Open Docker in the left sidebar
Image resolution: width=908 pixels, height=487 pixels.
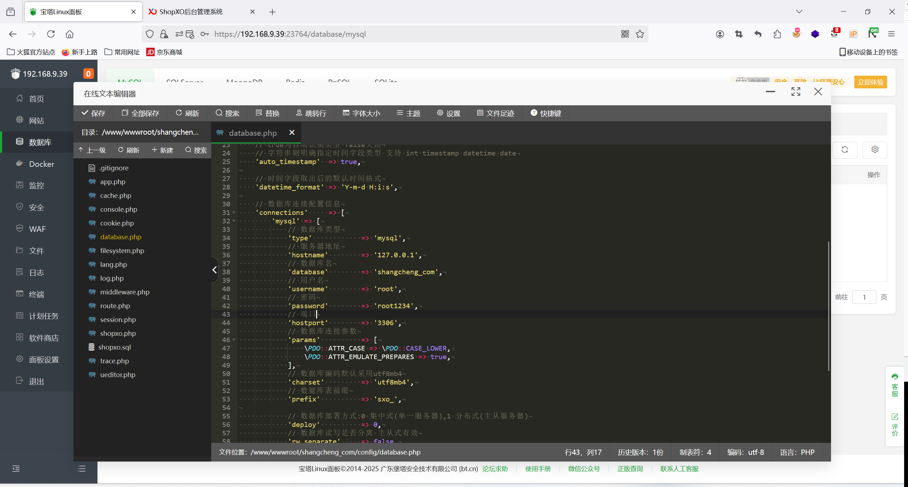point(41,164)
